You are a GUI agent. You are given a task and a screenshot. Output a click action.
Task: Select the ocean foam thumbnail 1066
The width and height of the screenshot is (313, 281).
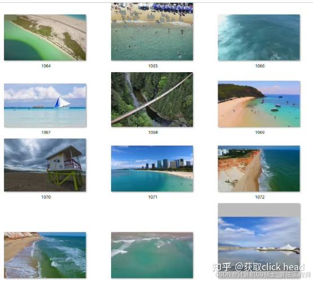point(259,37)
